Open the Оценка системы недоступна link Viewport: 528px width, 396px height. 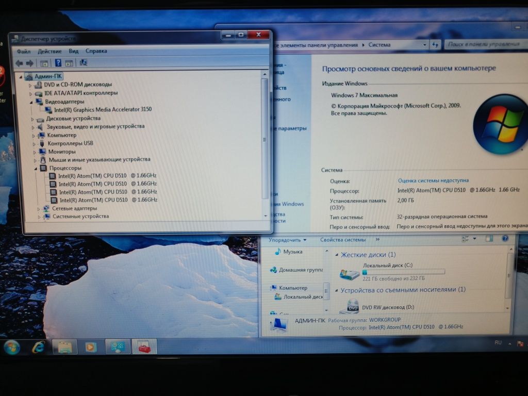[433, 180]
